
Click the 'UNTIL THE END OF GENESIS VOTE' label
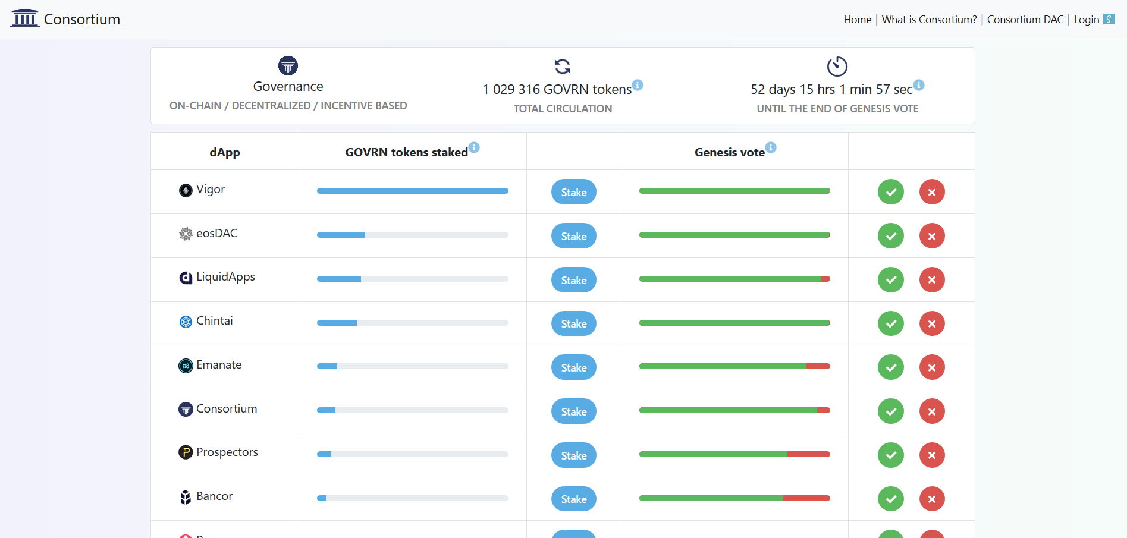pos(837,109)
